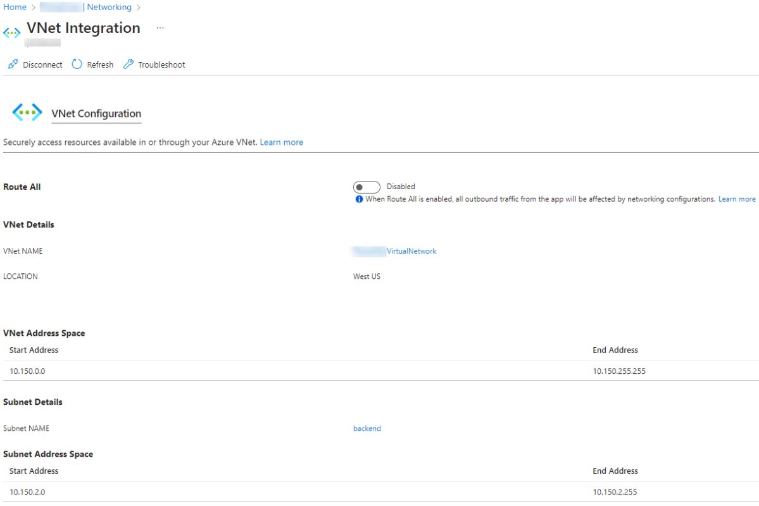The width and height of the screenshot is (759, 506).
Task: Click the VNet icon beside the page title
Action: [x=11, y=33]
